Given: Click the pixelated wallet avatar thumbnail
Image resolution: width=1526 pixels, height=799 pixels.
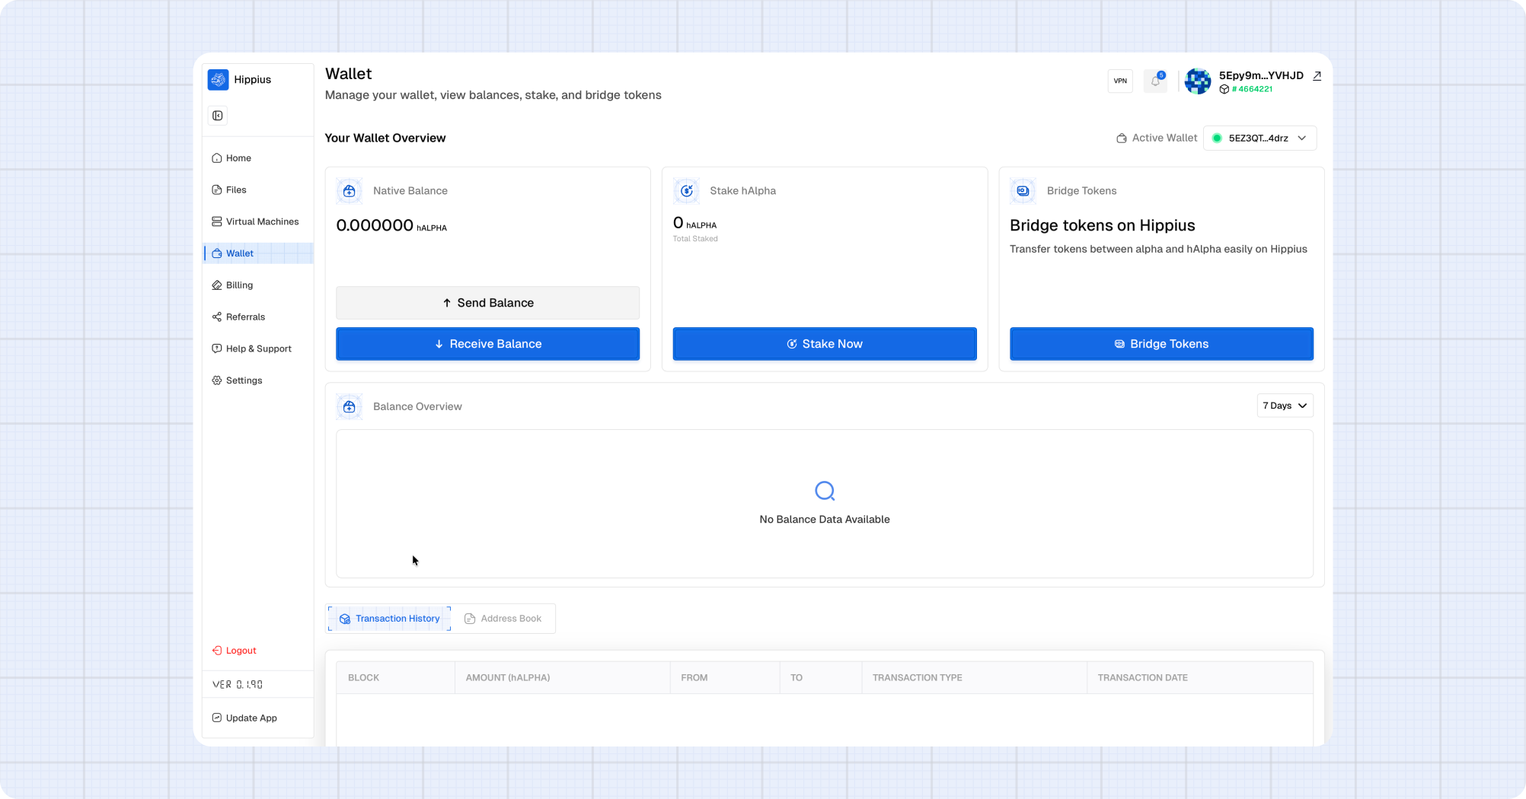Looking at the screenshot, I should tap(1198, 81).
